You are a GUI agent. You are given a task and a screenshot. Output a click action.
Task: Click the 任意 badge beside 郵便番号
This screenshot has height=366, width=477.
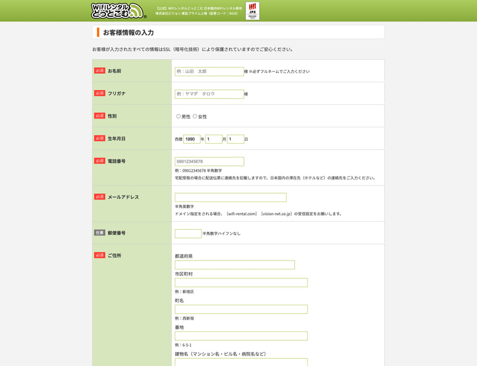tap(100, 232)
